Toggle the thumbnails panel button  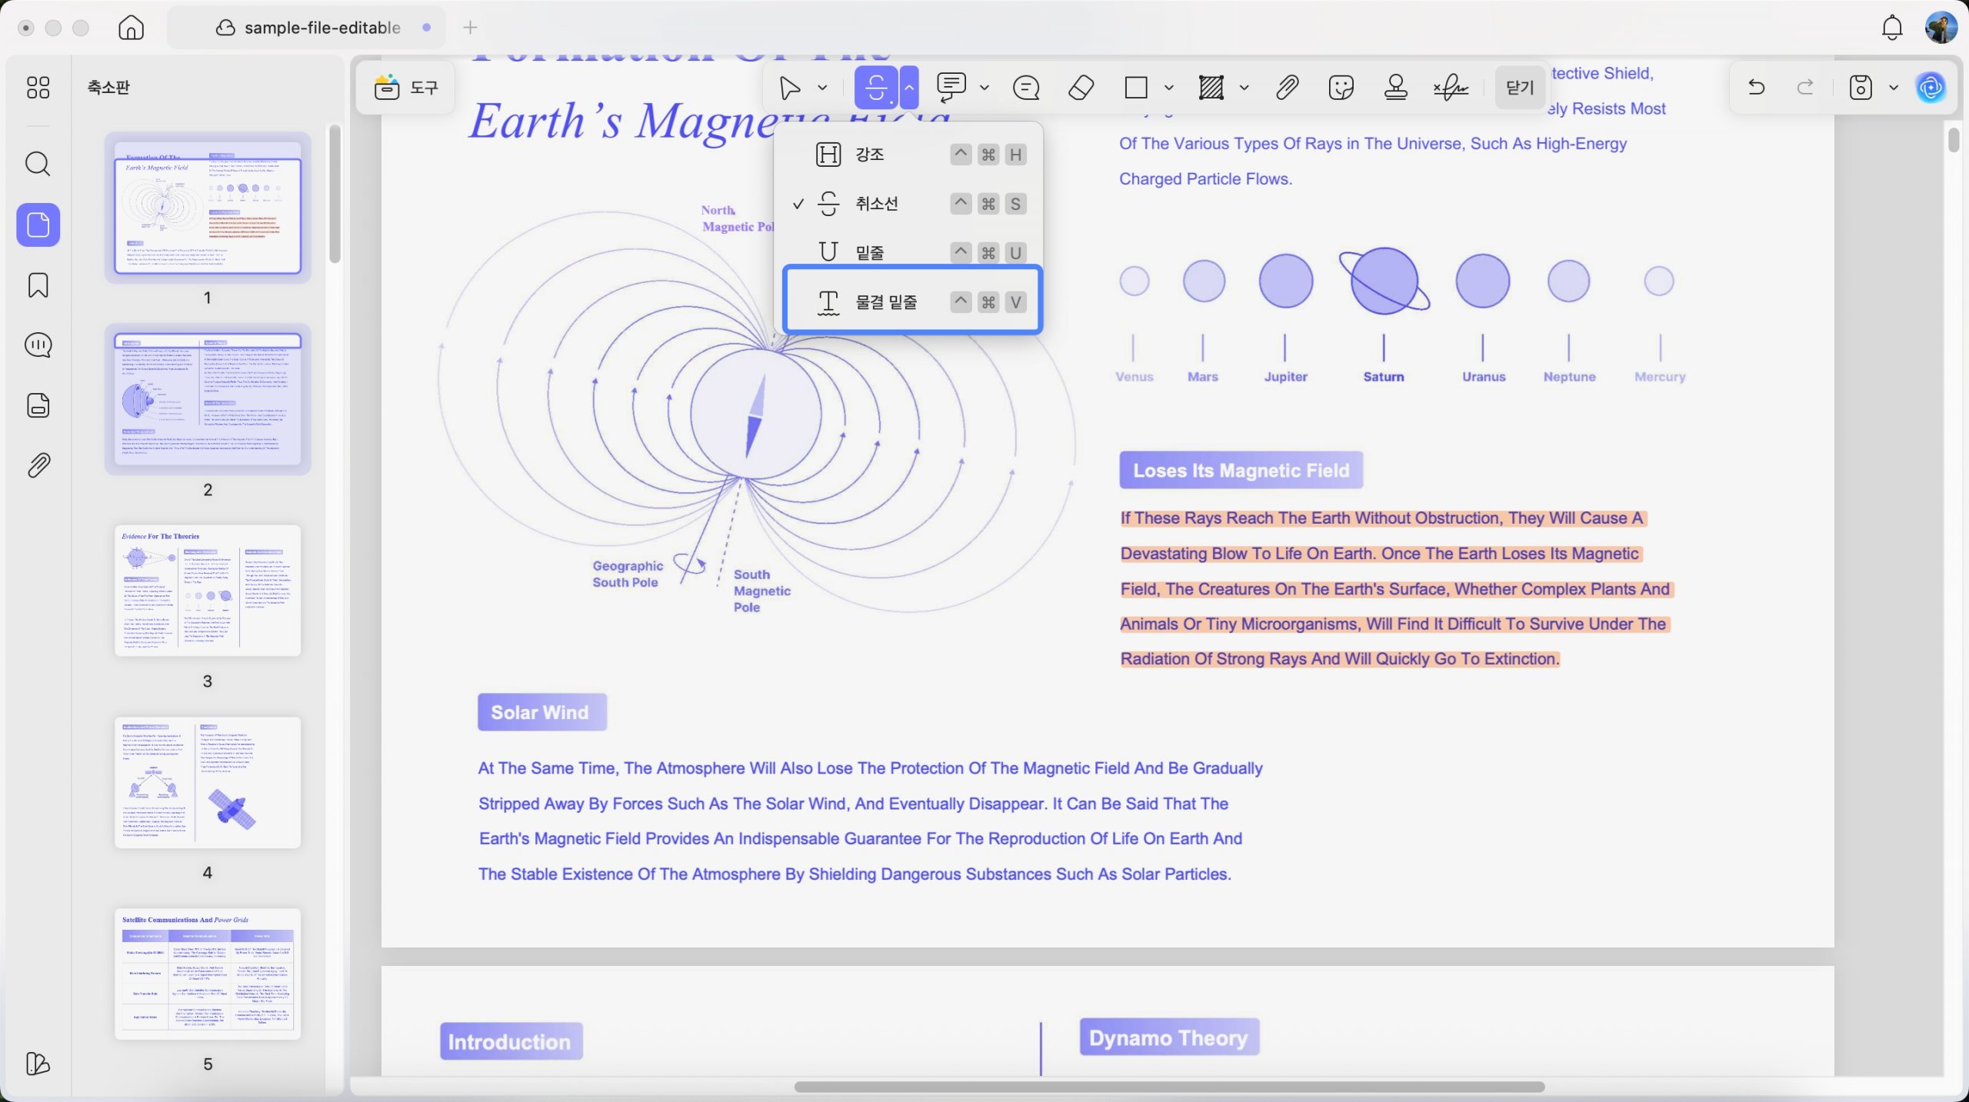(38, 225)
